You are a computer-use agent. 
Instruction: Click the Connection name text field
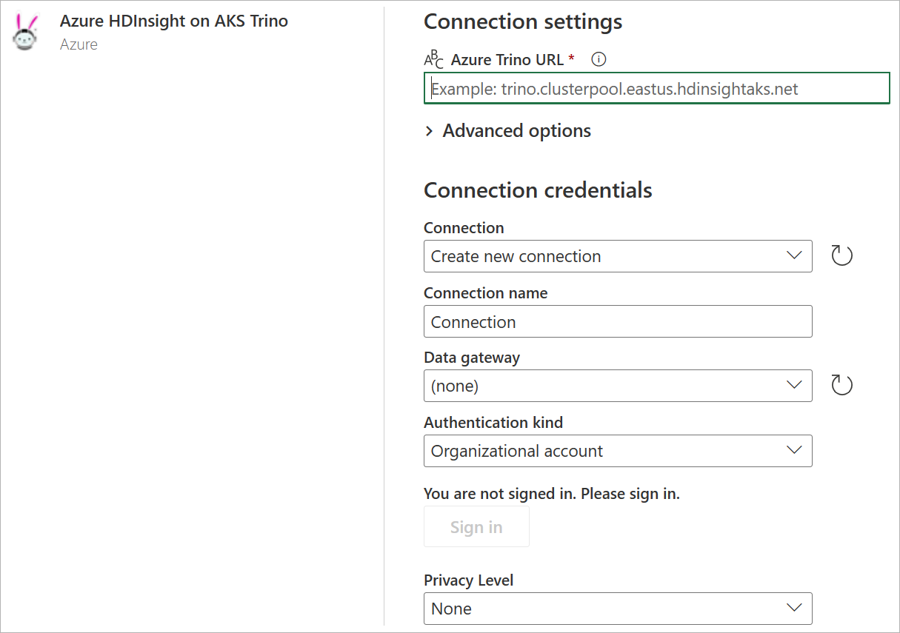[x=618, y=321]
